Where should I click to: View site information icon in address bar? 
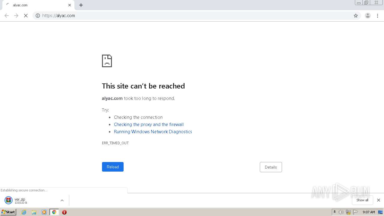click(x=38, y=16)
